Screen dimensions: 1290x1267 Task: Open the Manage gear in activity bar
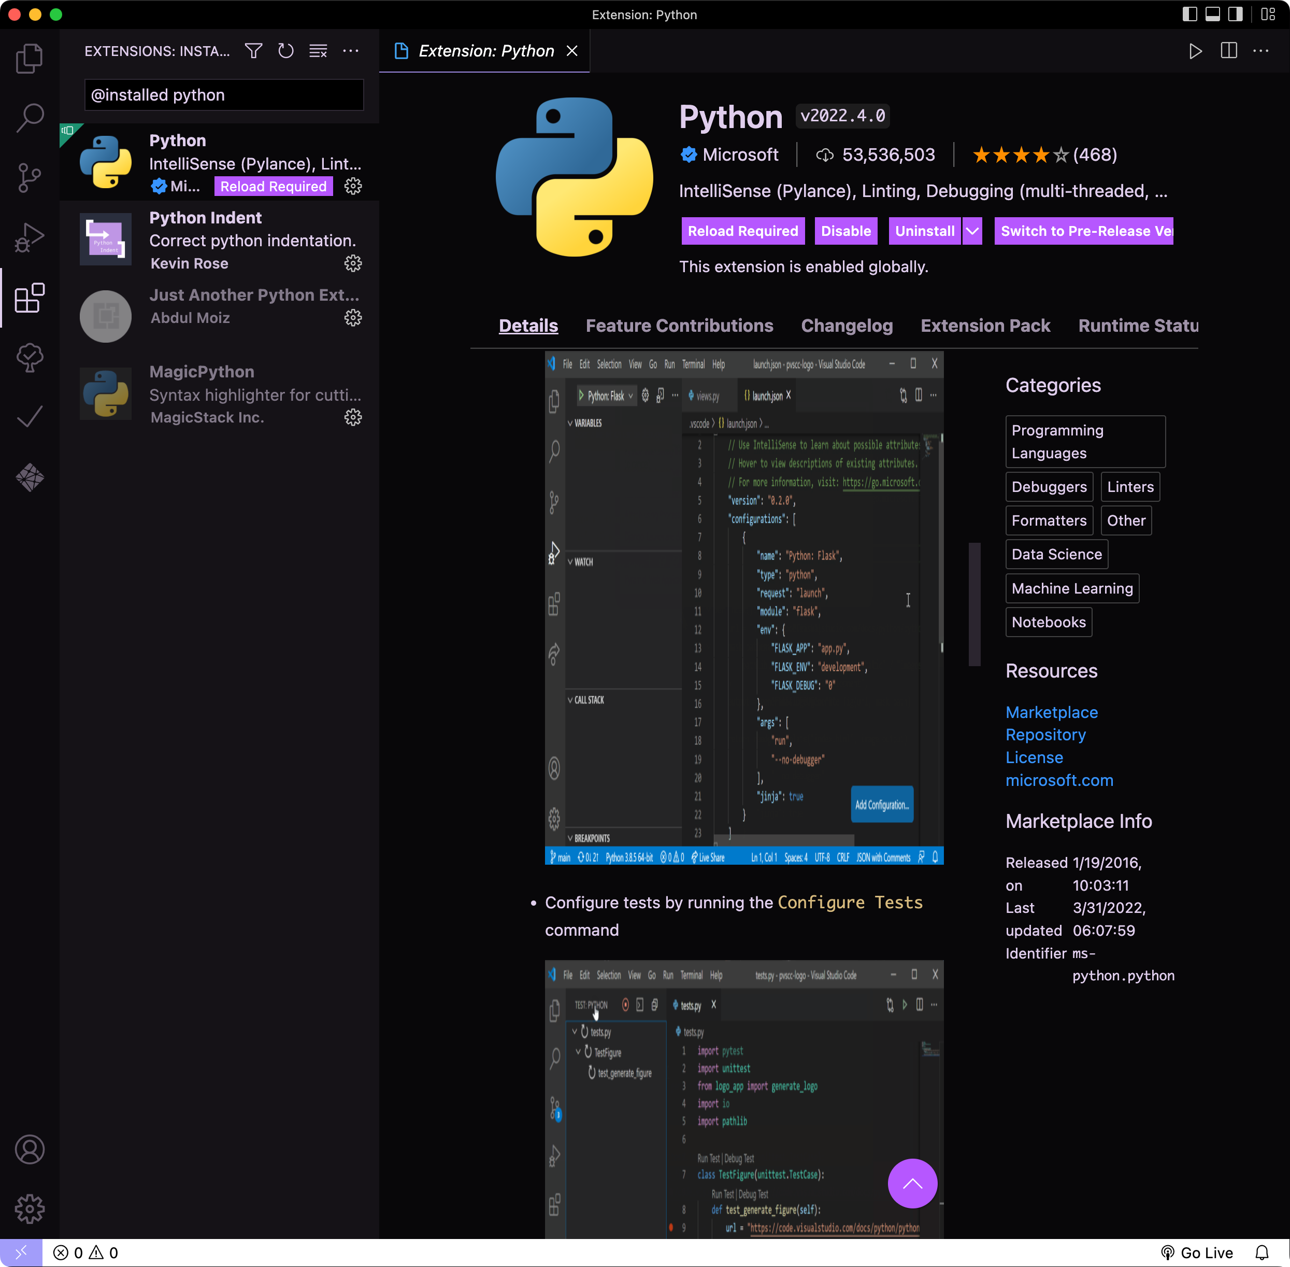[29, 1208]
